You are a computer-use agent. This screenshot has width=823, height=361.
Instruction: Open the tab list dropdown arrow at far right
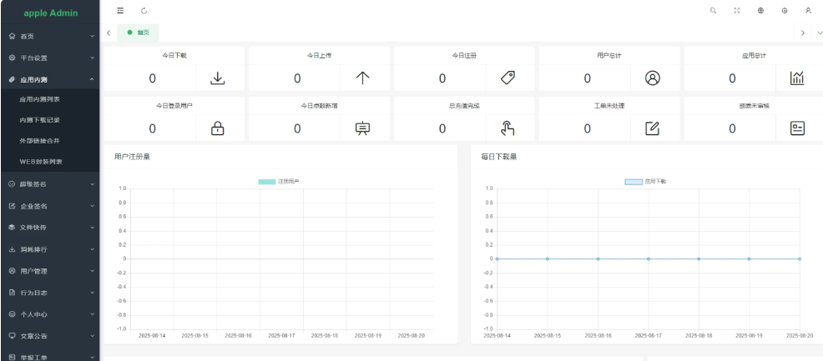pyautogui.click(x=817, y=33)
